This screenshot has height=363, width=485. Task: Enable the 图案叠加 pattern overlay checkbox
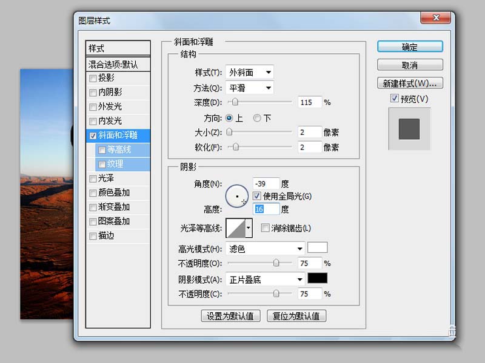point(93,221)
